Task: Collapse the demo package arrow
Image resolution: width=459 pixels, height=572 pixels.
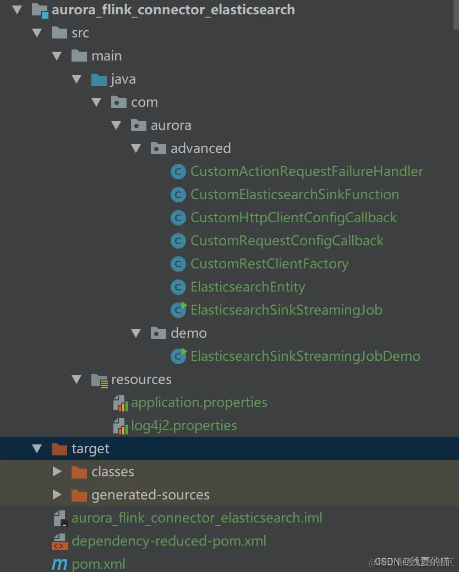Action: point(136,333)
